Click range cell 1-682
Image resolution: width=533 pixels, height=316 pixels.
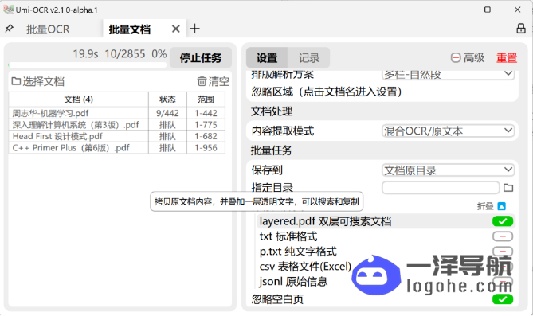206,136
